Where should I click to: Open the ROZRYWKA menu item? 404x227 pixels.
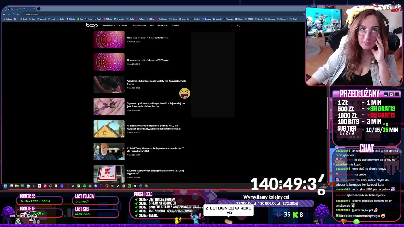123,26
